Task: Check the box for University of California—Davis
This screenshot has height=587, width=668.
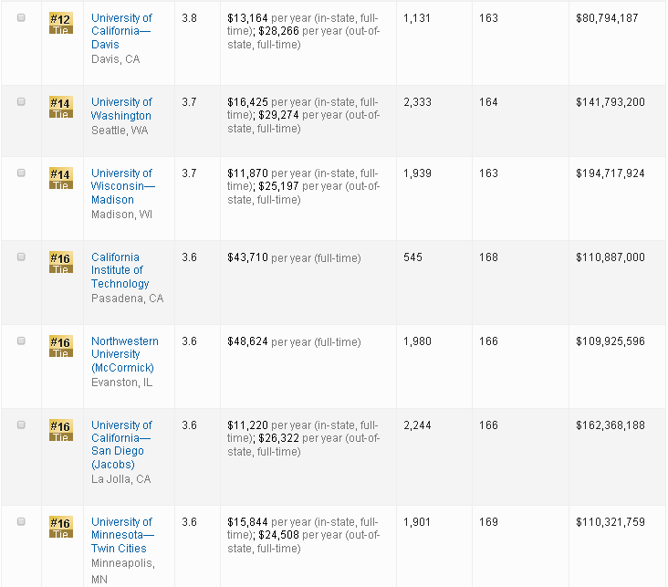Action: 22,18
